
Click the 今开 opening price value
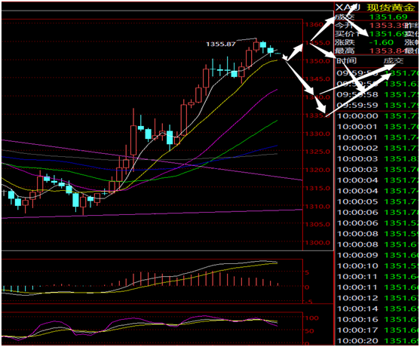(x=387, y=26)
